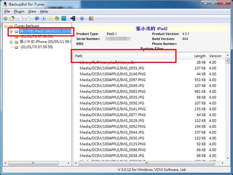Select the IMG_0035.JPG file row
The width and height of the screenshot is (233, 175).
coord(150,97)
